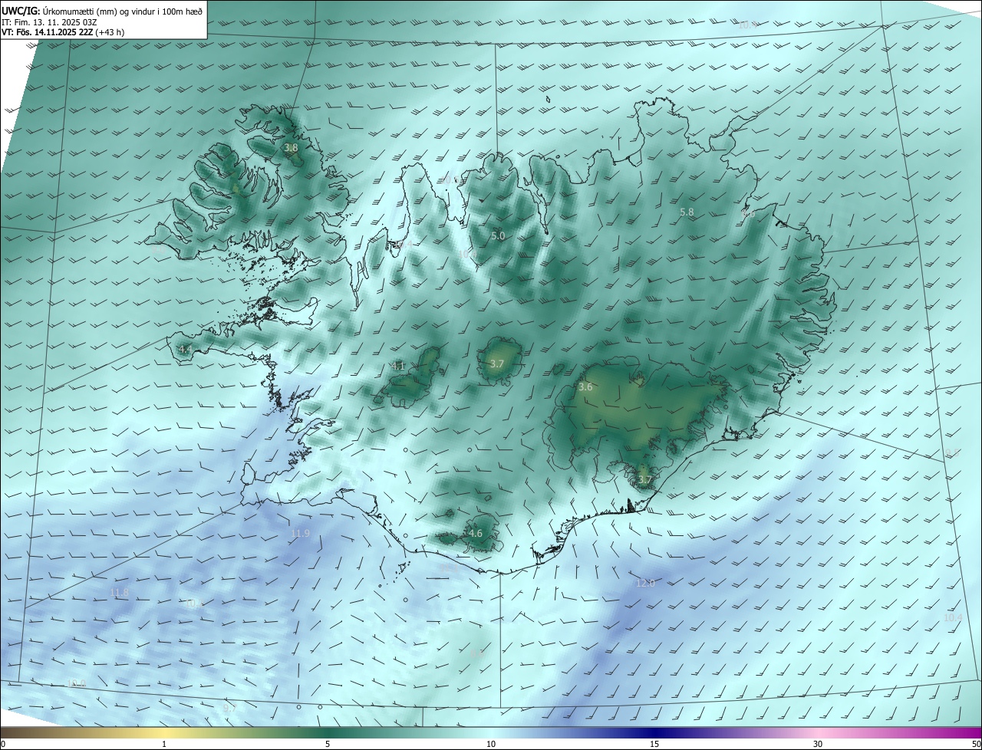Select the IT: Fim. 13. 11. 2025 03Z line
This screenshot has width=982, height=750.
pyautogui.click(x=49, y=21)
